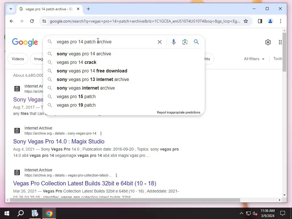This screenshot has height=219, width=292.
Task: Open the new tab plus button
Action: [88, 9]
